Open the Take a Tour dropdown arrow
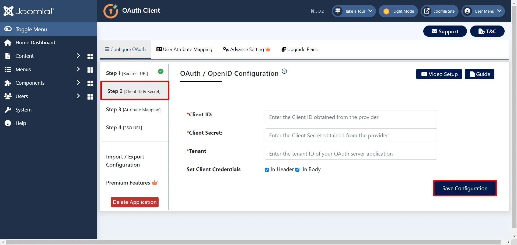This screenshot has width=517, height=245. 370,11
